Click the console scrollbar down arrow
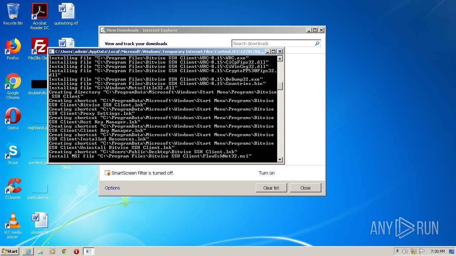The height and width of the screenshot is (256, 456). [x=280, y=160]
